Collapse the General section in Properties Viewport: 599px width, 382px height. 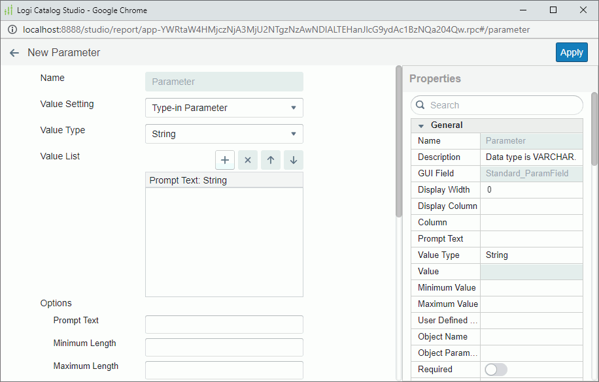pos(420,125)
